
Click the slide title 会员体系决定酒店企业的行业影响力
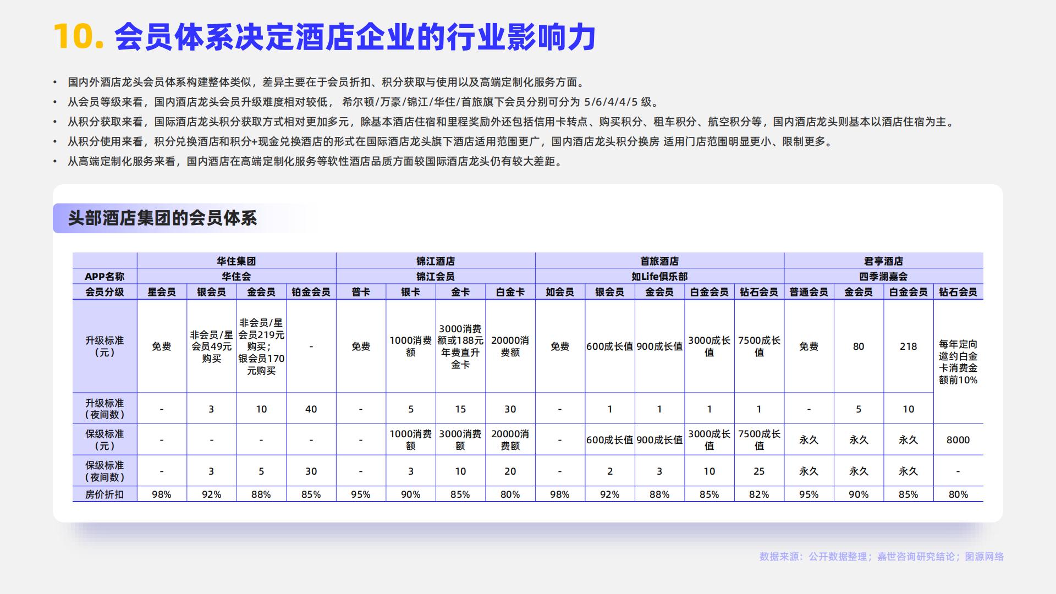[x=355, y=37]
